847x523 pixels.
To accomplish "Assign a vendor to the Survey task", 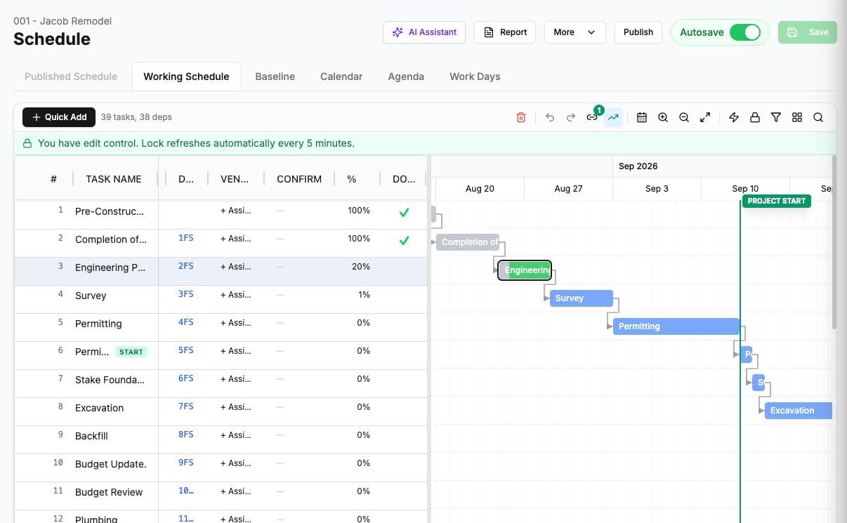I will point(236,295).
